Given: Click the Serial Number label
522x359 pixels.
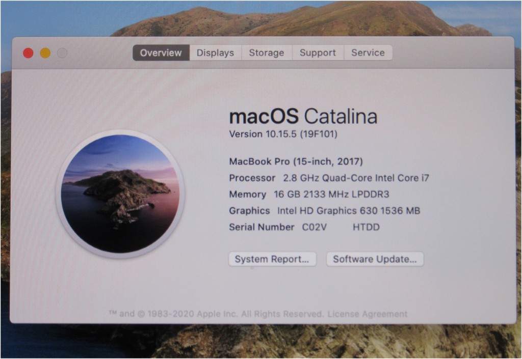Looking at the screenshot, I should tap(262, 227).
